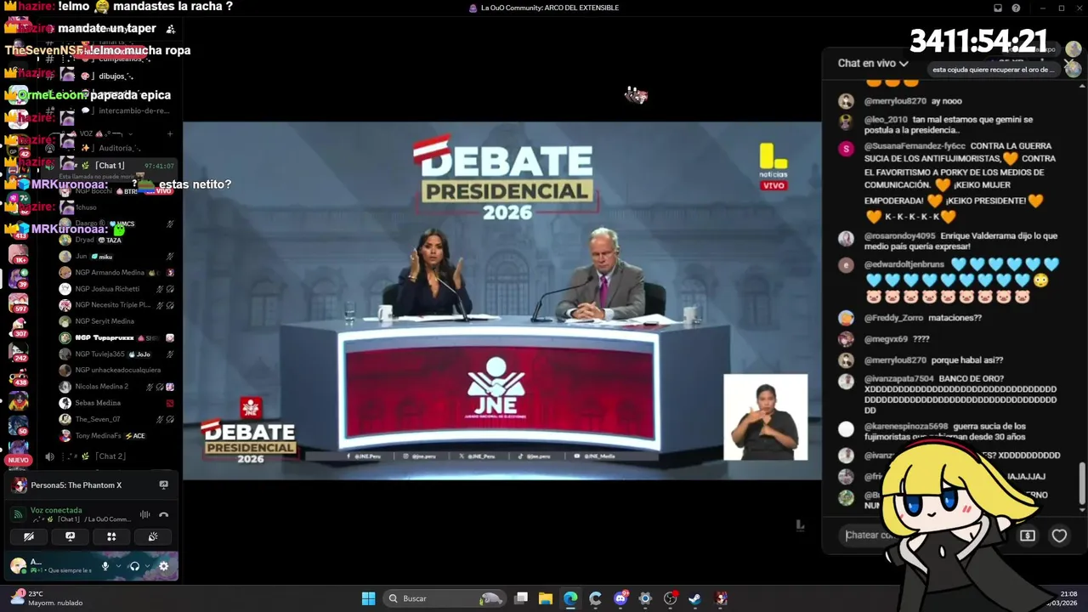Click username @karenespinoza5698 in chat
Screen dimensions: 1088x612
pos(906,426)
